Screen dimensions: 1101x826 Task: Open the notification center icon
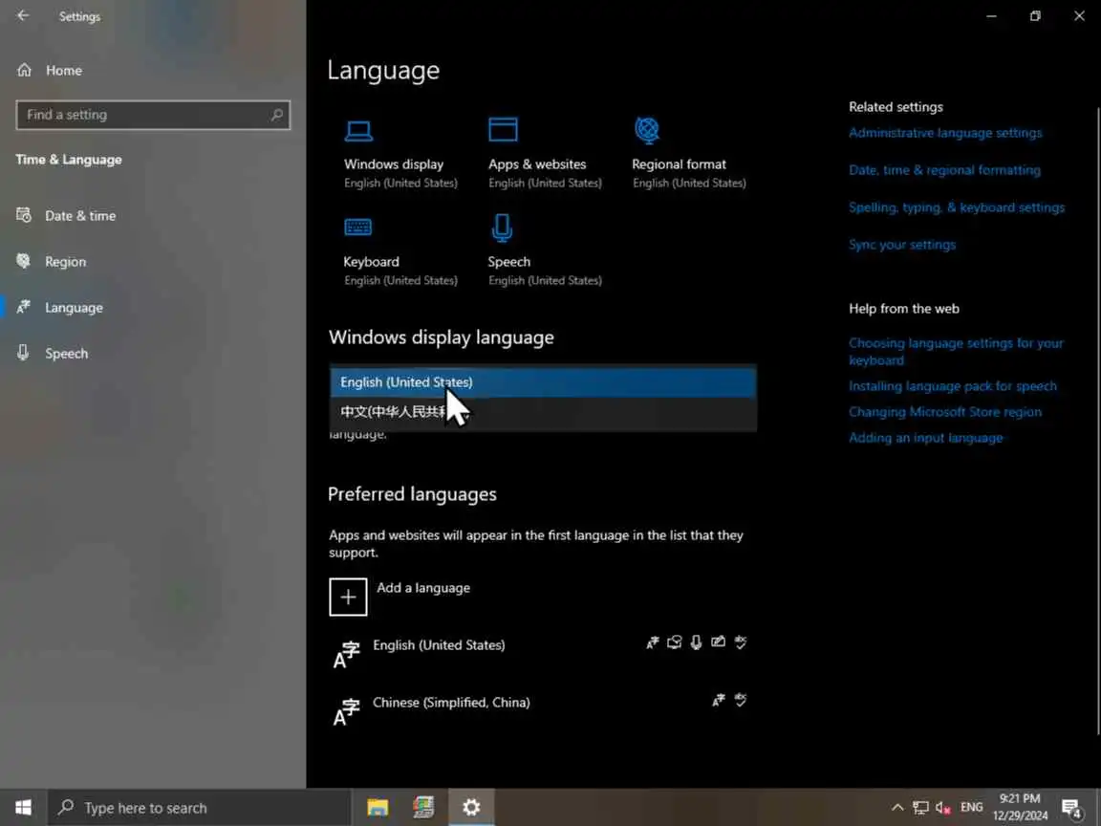tap(1071, 809)
